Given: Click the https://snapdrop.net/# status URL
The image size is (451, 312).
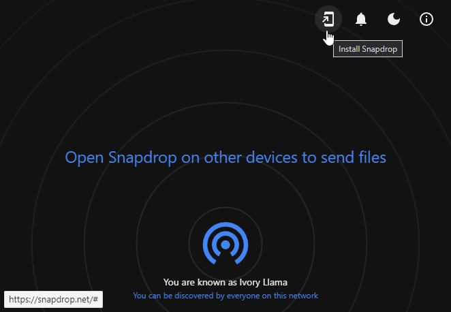Looking at the screenshot, I should point(54,299).
